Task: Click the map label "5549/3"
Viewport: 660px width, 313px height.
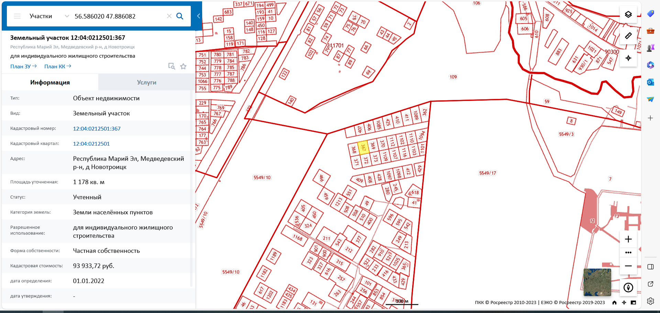Action: tap(566, 134)
